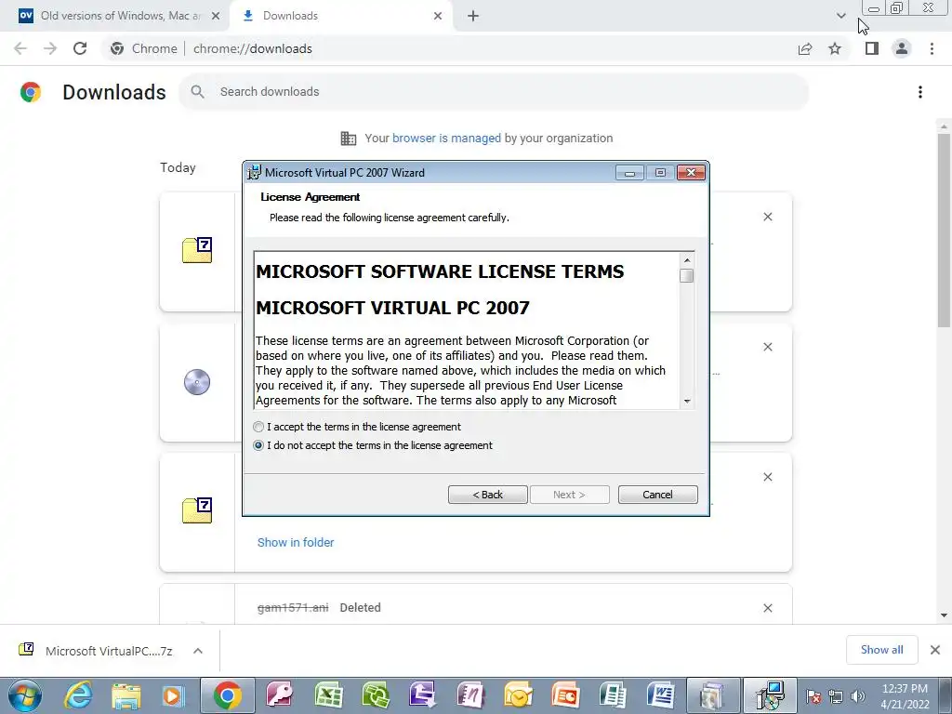
Task: Open a new Chrome tab
Action: tap(473, 16)
